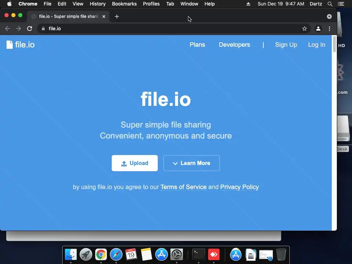Click Log In link

point(317,45)
